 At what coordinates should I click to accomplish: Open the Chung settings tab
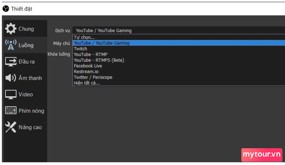click(25, 29)
